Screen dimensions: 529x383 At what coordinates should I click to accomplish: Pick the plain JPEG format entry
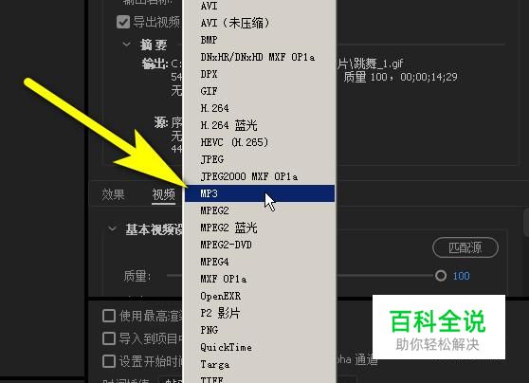(260, 159)
